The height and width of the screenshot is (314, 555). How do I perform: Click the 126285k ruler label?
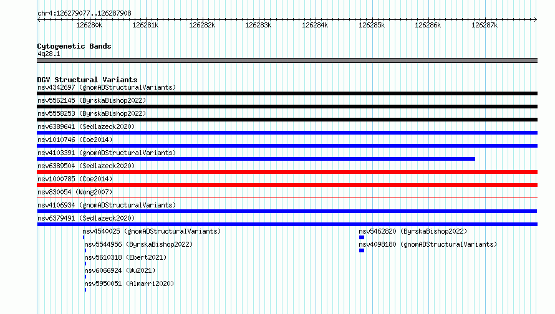point(372,25)
